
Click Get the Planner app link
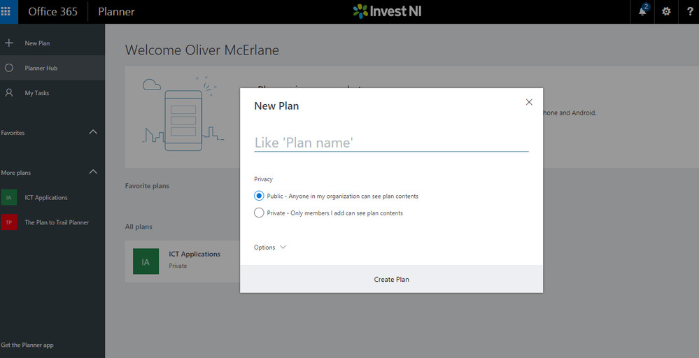27,345
